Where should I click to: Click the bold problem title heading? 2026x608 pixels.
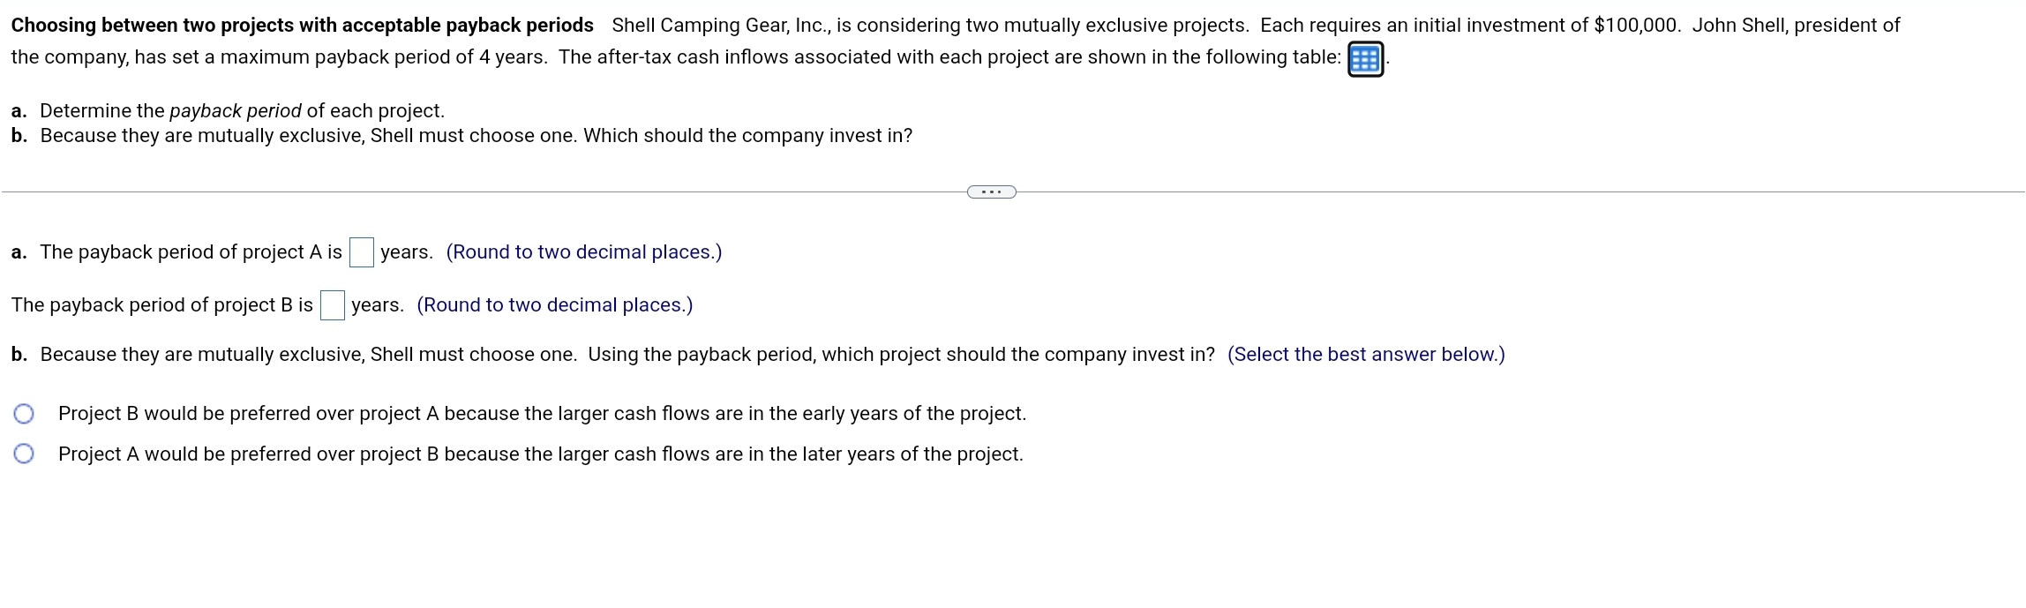tap(302, 26)
